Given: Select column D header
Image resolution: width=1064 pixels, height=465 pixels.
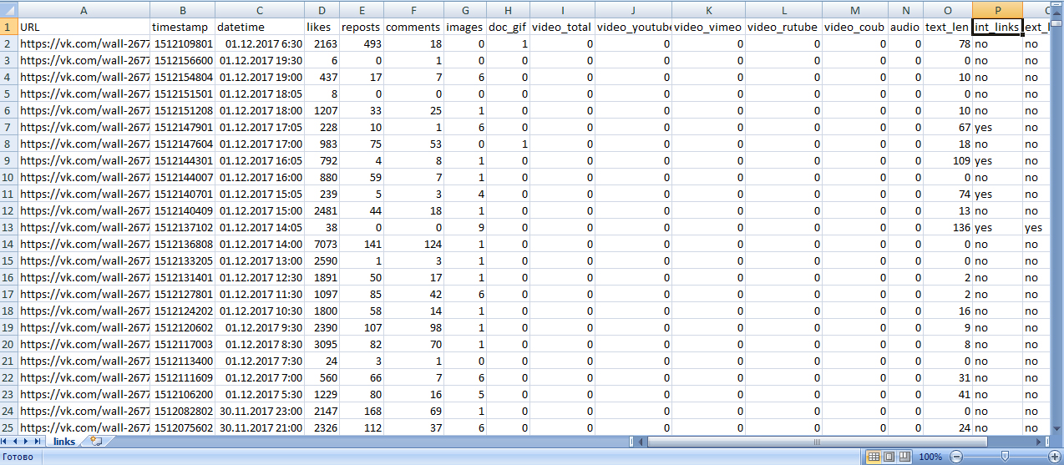Looking at the screenshot, I should click(x=322, y=10).
